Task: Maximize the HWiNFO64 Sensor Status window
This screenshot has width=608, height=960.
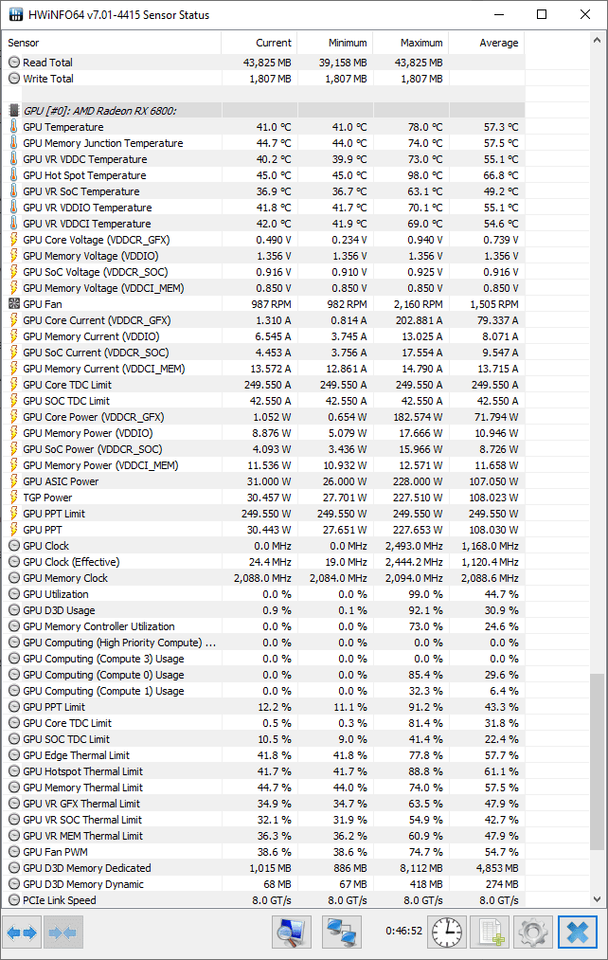Action: pyautogui.click(x=542, y=14)
